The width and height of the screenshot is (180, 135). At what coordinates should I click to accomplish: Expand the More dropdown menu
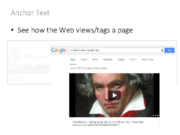[133, 59]
